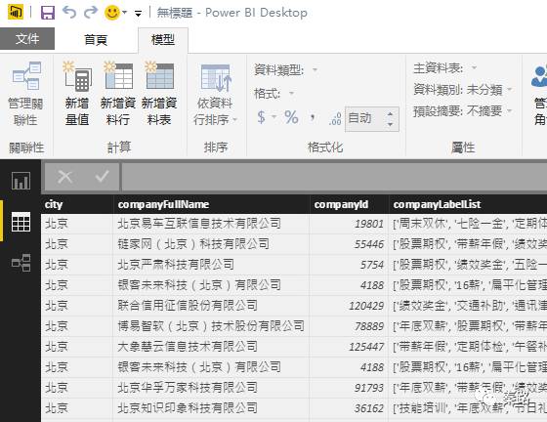
Task: Select the city column header
Action: pos(77,204)
